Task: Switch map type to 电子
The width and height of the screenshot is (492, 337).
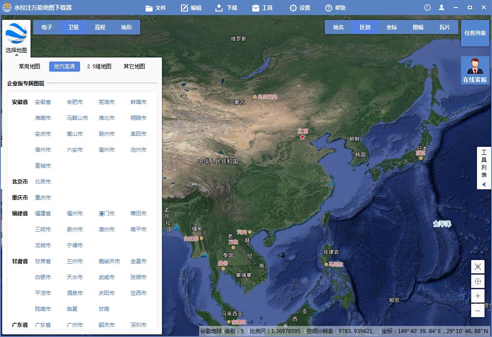Action: coord(47,27)
